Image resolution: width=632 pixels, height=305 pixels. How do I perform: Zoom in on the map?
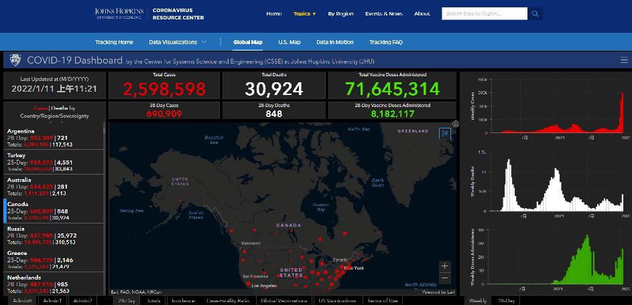[445, 266]
